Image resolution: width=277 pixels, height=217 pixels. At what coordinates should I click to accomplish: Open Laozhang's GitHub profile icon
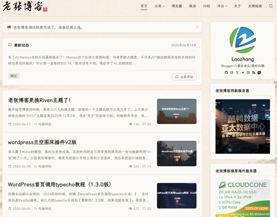(x=226, y=72)
